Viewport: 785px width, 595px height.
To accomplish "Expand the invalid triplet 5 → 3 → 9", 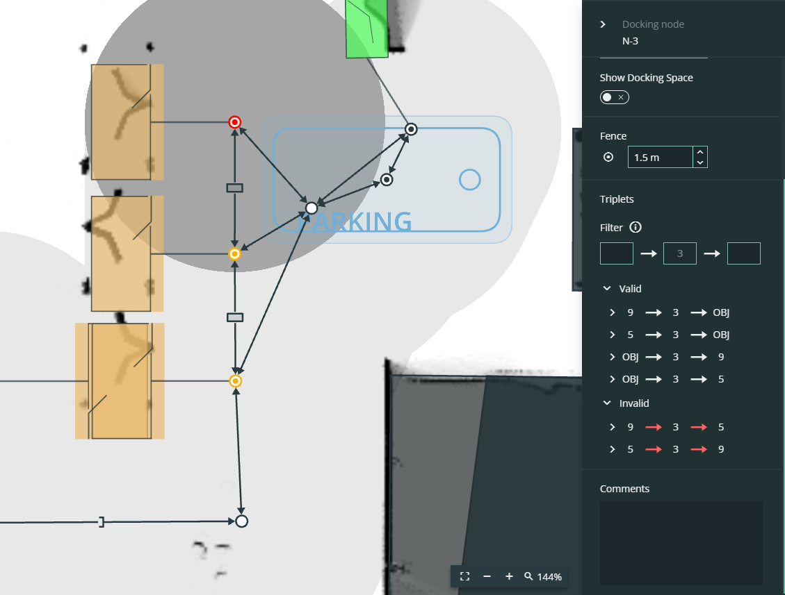I will (613, 449).
